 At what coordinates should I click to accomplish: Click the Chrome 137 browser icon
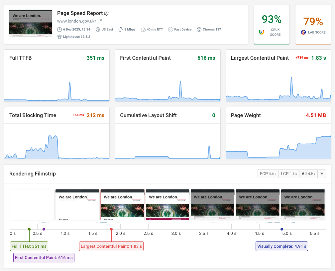tap(199, 29)
